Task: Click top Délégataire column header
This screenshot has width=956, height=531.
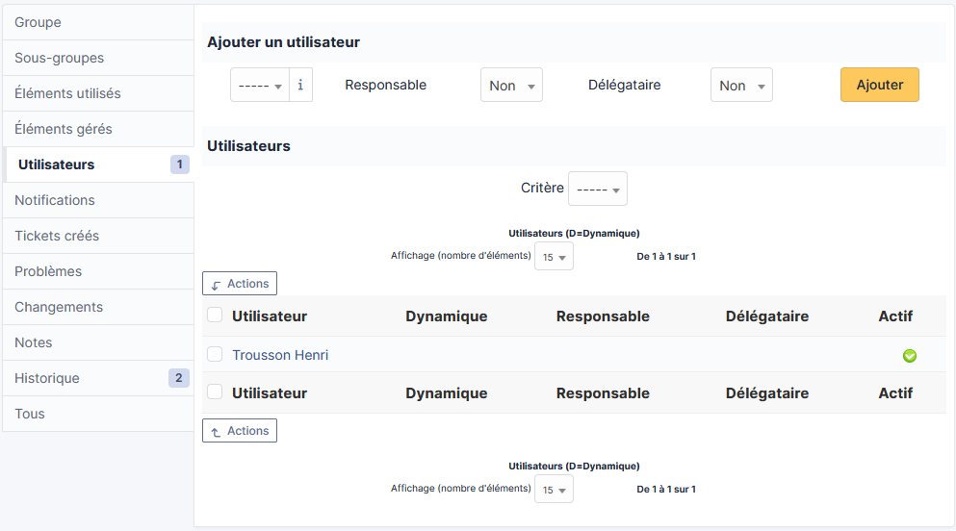Action: coord(767,316)
